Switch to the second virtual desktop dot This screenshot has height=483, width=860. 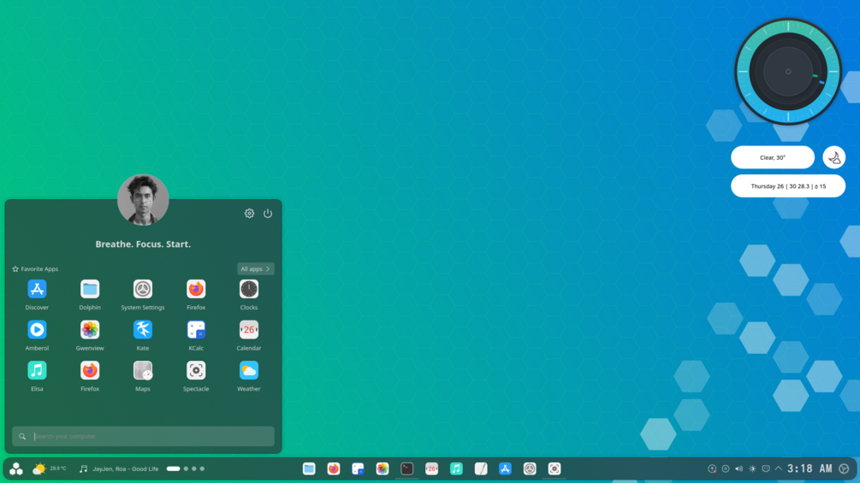186,468
